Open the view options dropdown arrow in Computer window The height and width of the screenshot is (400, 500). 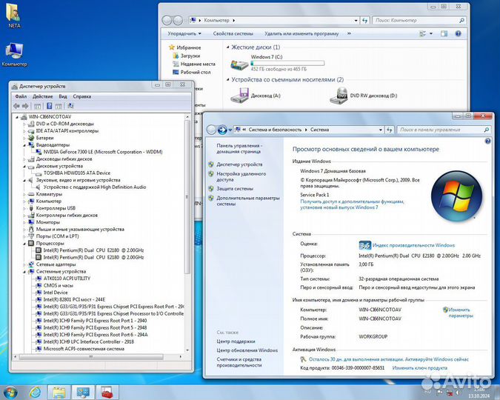(x=431, y=33)
